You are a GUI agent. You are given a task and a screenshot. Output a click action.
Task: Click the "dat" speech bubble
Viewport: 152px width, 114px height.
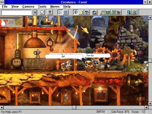click(64, 56)
